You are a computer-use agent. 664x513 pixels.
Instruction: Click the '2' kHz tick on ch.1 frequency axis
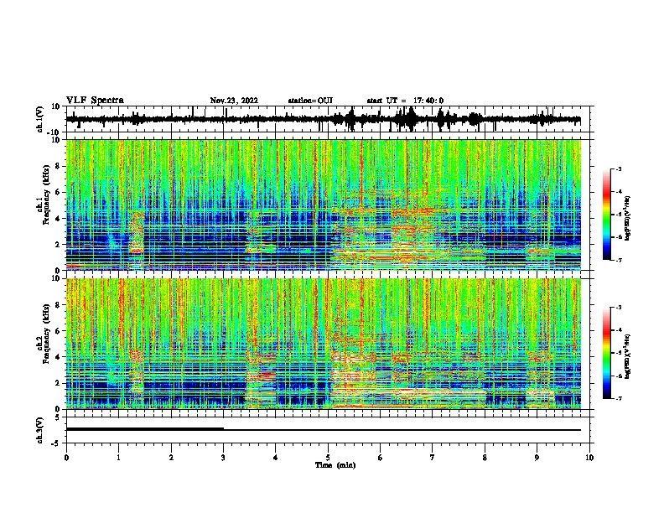pyautogui.click(x=58, y=244)
